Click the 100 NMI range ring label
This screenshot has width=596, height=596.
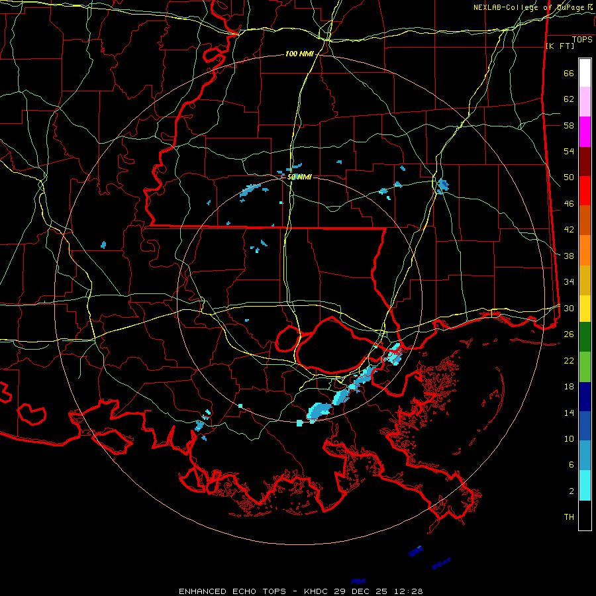pyautogui.click(x=299, y=54)
